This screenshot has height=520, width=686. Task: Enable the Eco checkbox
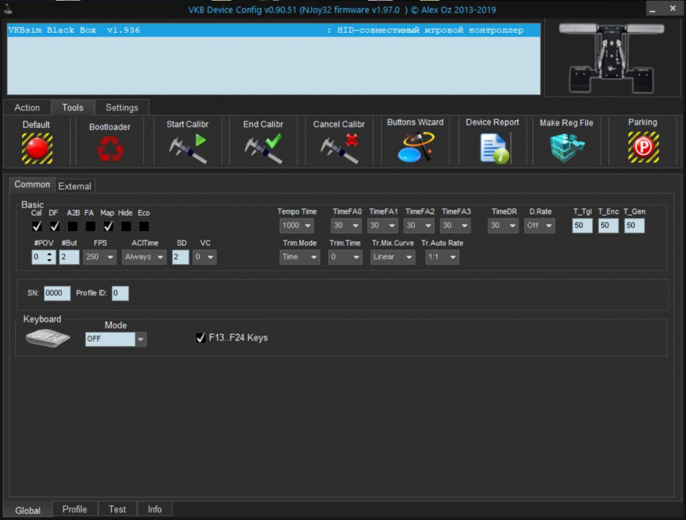click(144, 226)
